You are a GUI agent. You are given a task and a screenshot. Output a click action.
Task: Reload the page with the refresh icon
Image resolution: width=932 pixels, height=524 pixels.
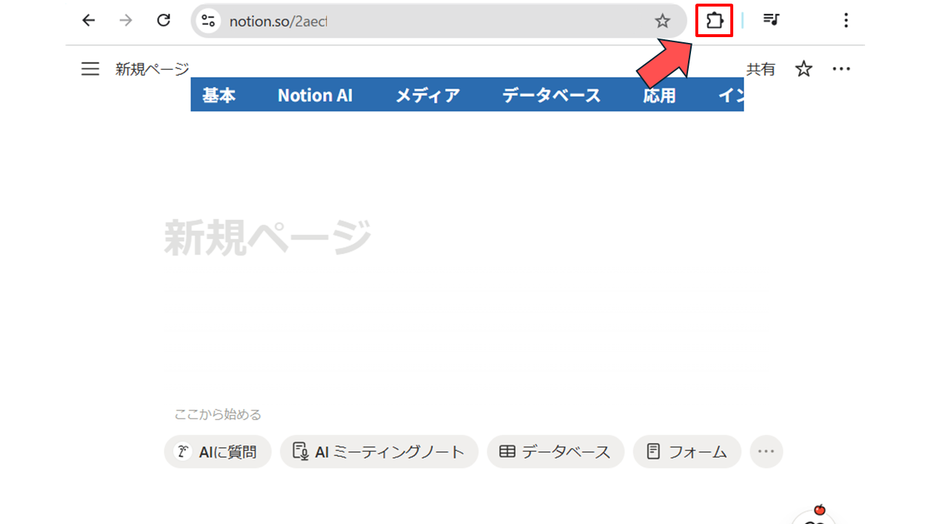pyautogui.click(x=164, y=20)
